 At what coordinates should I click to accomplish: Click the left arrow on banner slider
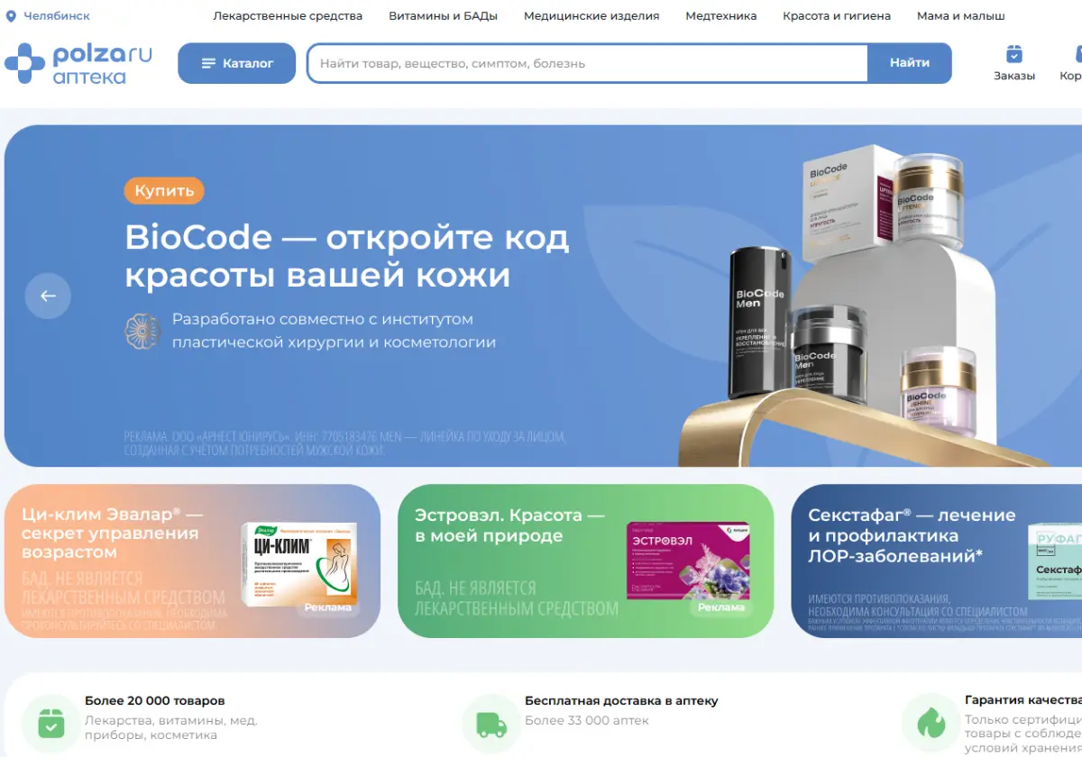coord(48,296)
